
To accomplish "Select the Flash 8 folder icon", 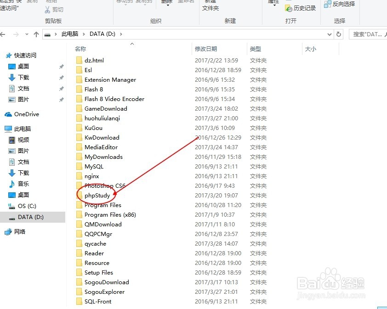I will tap(79, 89).
